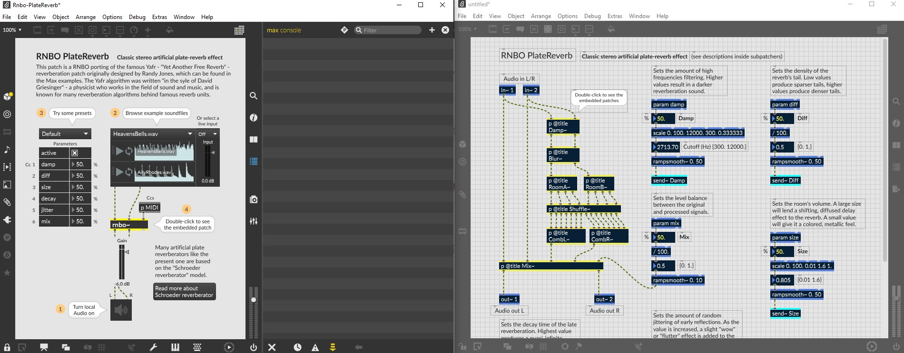Adjust the master volume slider knob in the right sidebar
This screenshot has height=353, width=904.
[254, 300]
